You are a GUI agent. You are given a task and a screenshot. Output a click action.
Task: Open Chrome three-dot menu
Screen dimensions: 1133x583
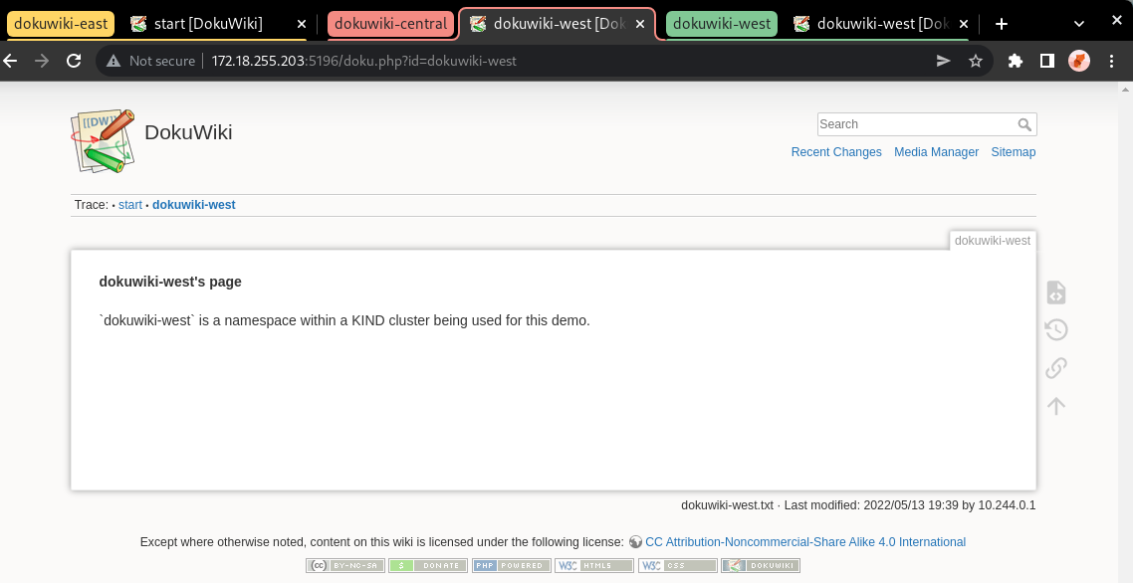[1112, 61]
